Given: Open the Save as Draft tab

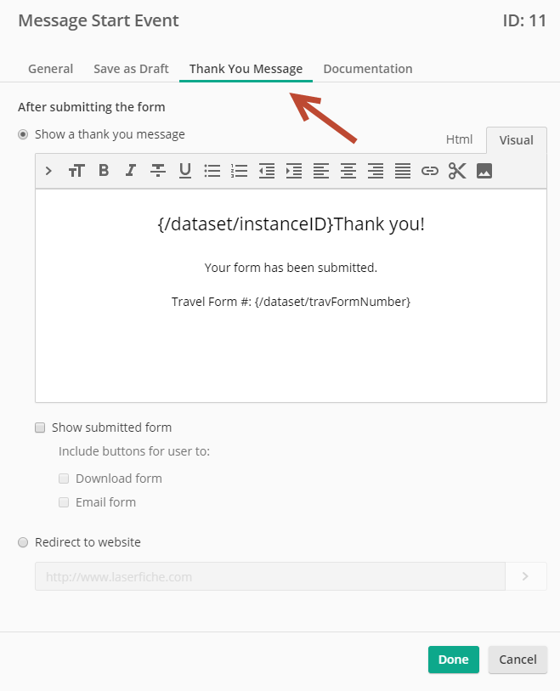Looking at the screenshot, I should (x=132, y=69).
